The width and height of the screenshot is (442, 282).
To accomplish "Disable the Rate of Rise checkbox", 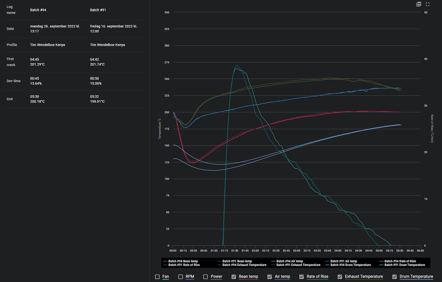I will click(302, 277).
